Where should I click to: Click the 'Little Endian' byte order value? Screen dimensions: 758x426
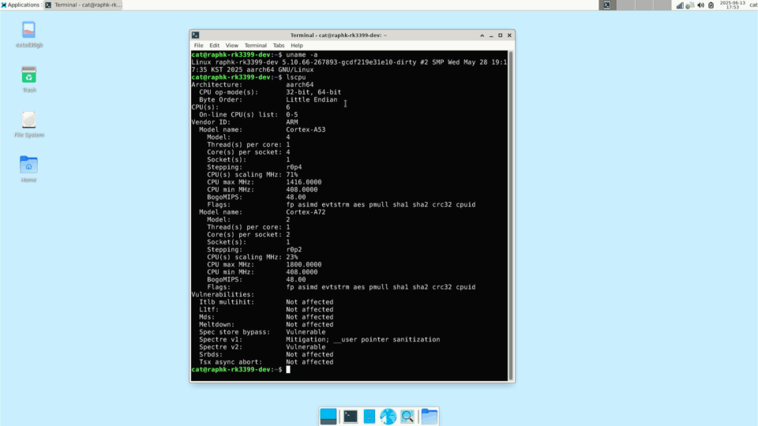click(x=311, y=99)
